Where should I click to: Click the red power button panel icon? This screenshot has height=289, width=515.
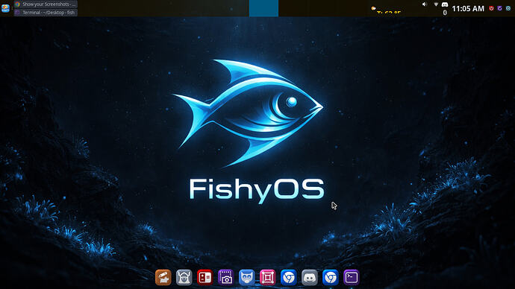[x=491, y=8]
